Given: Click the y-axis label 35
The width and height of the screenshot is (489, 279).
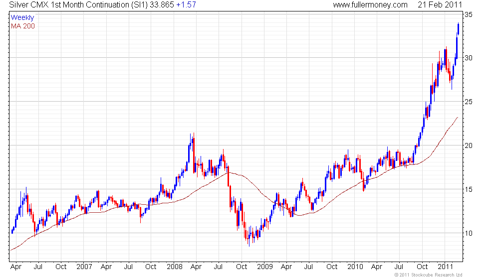Looking at the screenshot, I should coord(469,14).
